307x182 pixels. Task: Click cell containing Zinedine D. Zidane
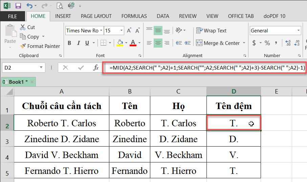(x=62, y=139)
